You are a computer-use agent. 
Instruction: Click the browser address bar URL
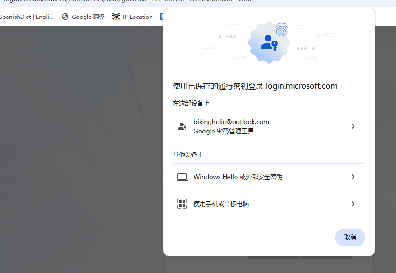tap(126, 1)
